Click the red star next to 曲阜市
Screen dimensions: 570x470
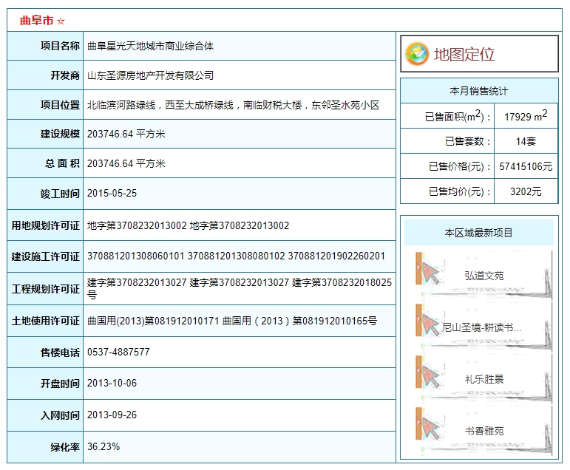[x=61, y=21]
